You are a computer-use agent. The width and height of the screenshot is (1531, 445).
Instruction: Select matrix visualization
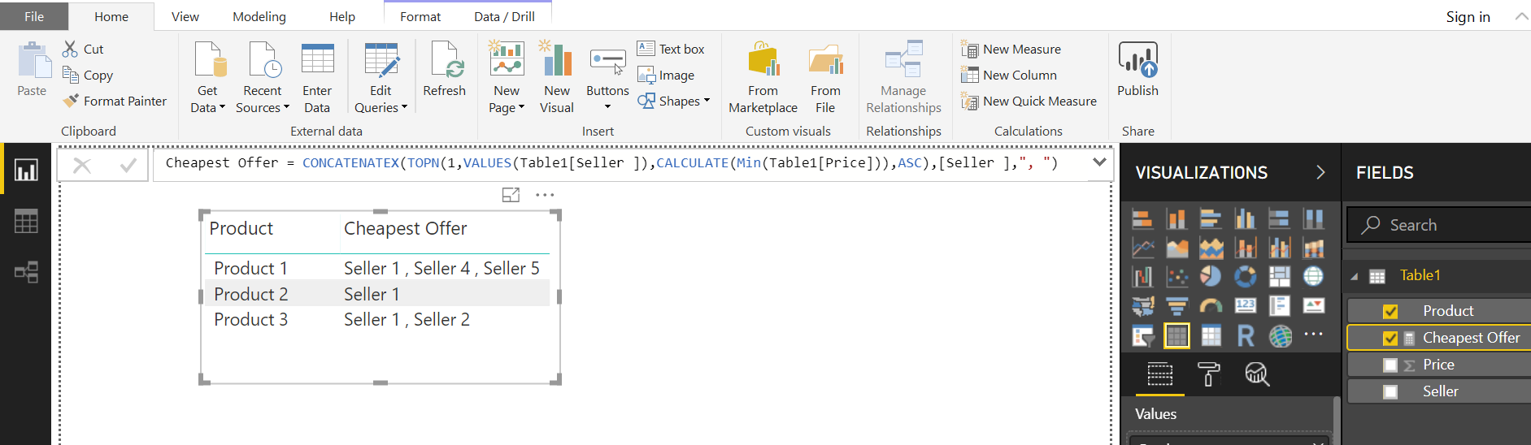(1211, 335)
